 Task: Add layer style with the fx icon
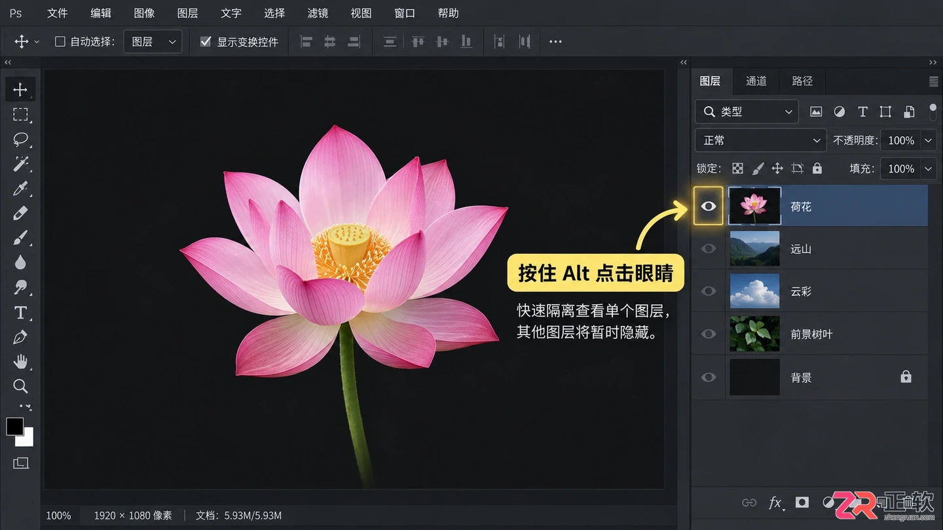[775, 503]
